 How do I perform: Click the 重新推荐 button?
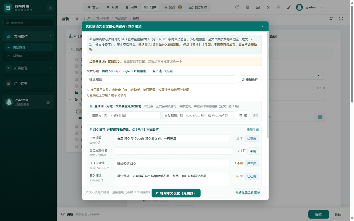coord(250,80)
